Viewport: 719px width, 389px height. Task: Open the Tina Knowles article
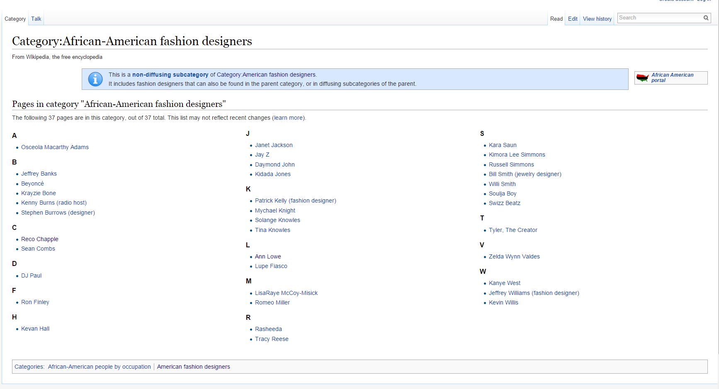click(x=272, y=230)
